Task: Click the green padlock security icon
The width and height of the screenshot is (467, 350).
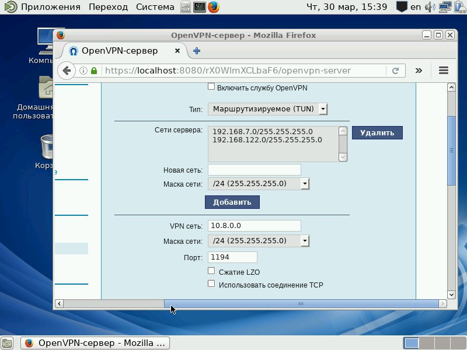Action: pyautogui.click(x=94, y=71)
